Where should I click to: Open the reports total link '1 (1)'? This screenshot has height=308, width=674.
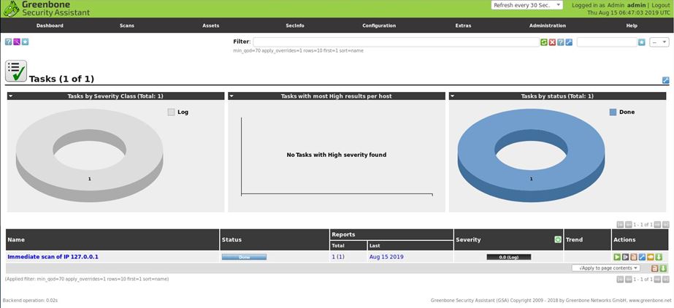[x=338, y=257]
